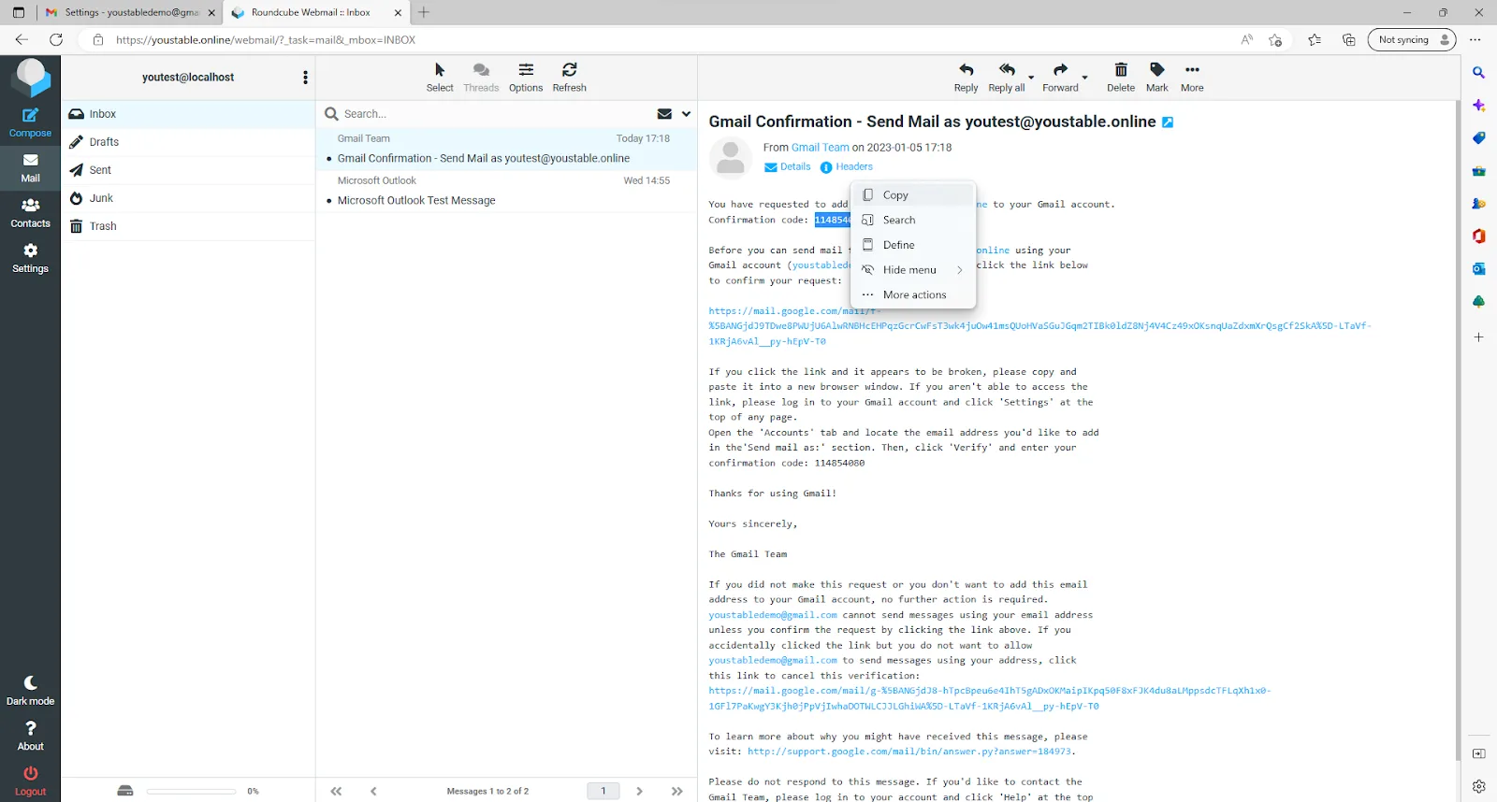This screenshot has height=802, width=1497.
Task: Choose Copy from the context menu
Action: click(913, 195)
